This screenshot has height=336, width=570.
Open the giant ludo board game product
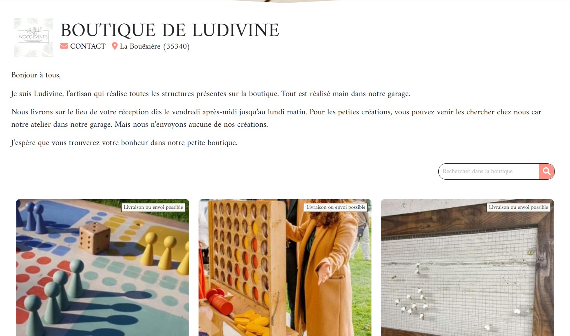click(x=103, y=268)
